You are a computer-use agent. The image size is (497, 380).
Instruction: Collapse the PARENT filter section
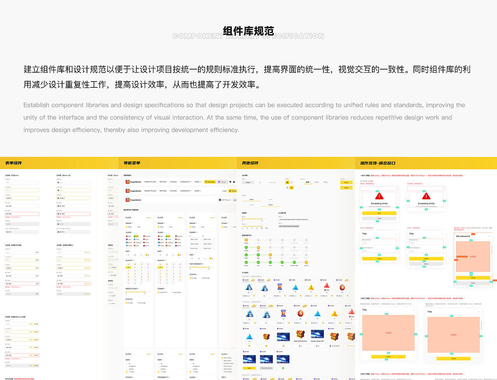(193, 232)
